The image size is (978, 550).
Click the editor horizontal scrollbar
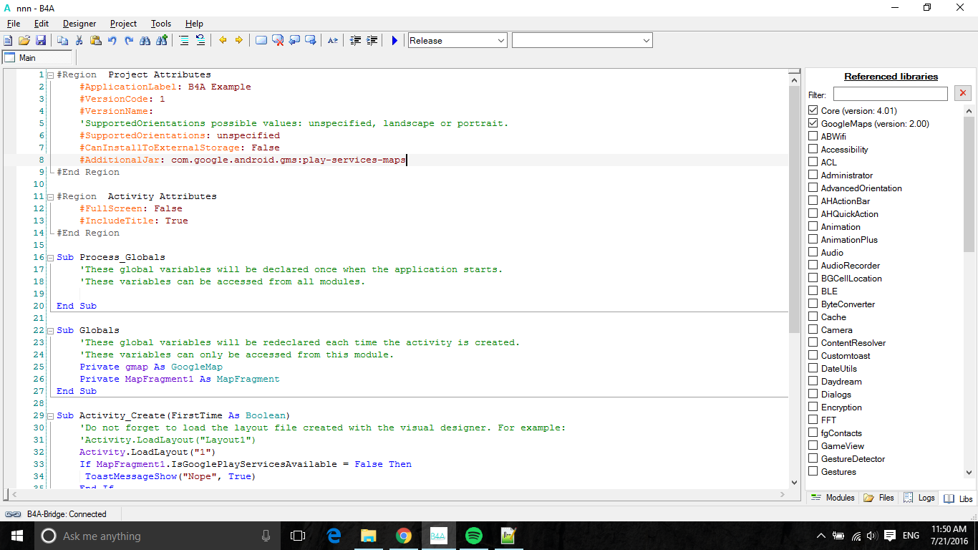[398, 495]
